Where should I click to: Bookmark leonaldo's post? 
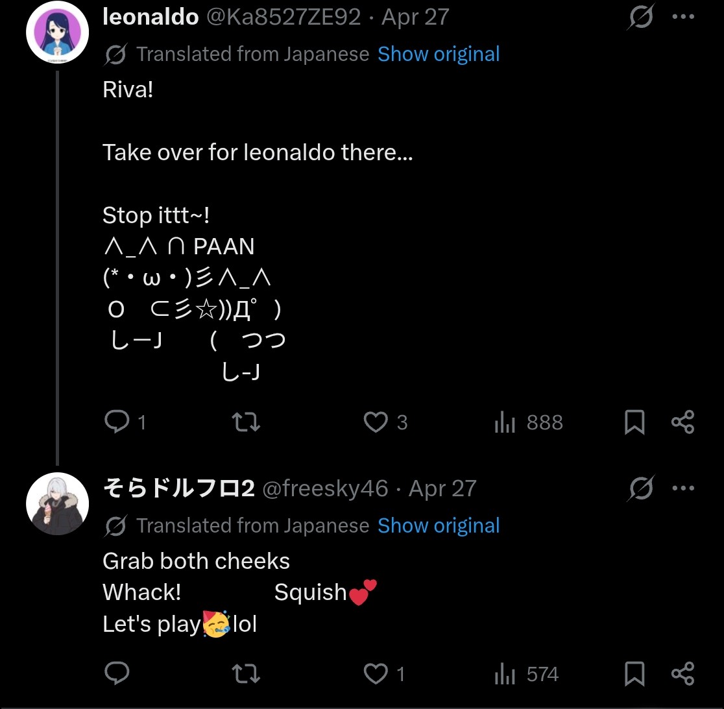click(634, 422)
